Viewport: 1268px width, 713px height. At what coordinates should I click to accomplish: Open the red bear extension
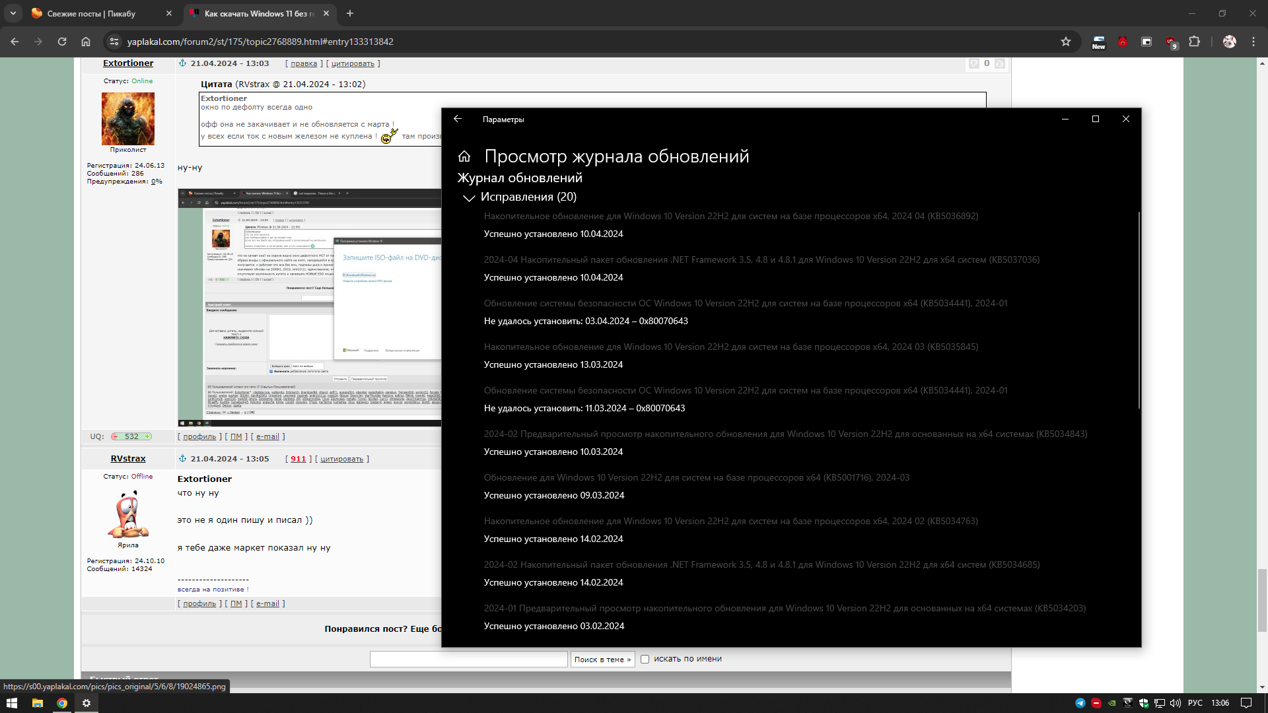[1123, 42]
